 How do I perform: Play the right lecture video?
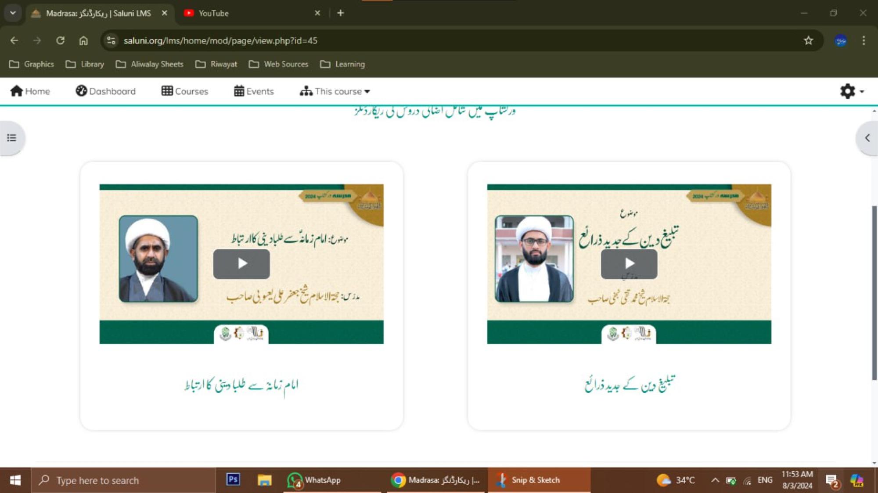[x=629, y=263]
